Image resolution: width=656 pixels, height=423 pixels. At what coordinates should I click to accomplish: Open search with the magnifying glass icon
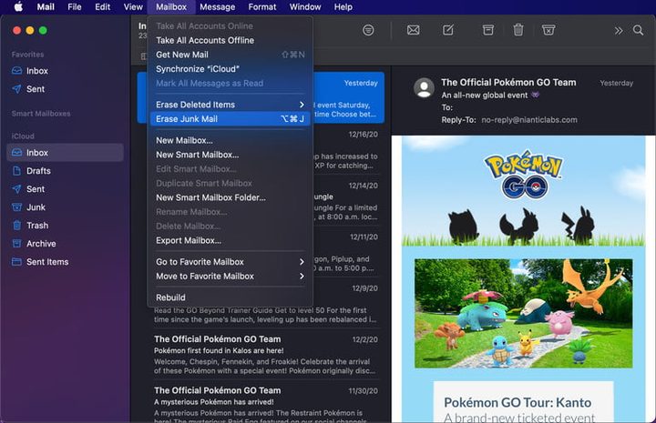(x=640, y=30)
